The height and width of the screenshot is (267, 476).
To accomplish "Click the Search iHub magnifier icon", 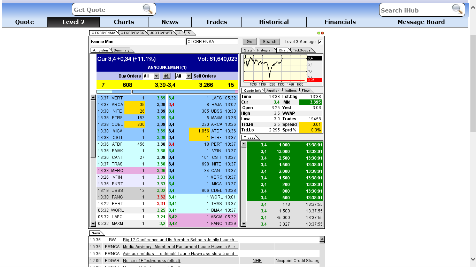I will tap(457, 9).
